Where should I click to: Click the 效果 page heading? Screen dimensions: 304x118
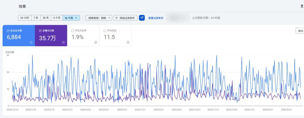tap(22, 6)
